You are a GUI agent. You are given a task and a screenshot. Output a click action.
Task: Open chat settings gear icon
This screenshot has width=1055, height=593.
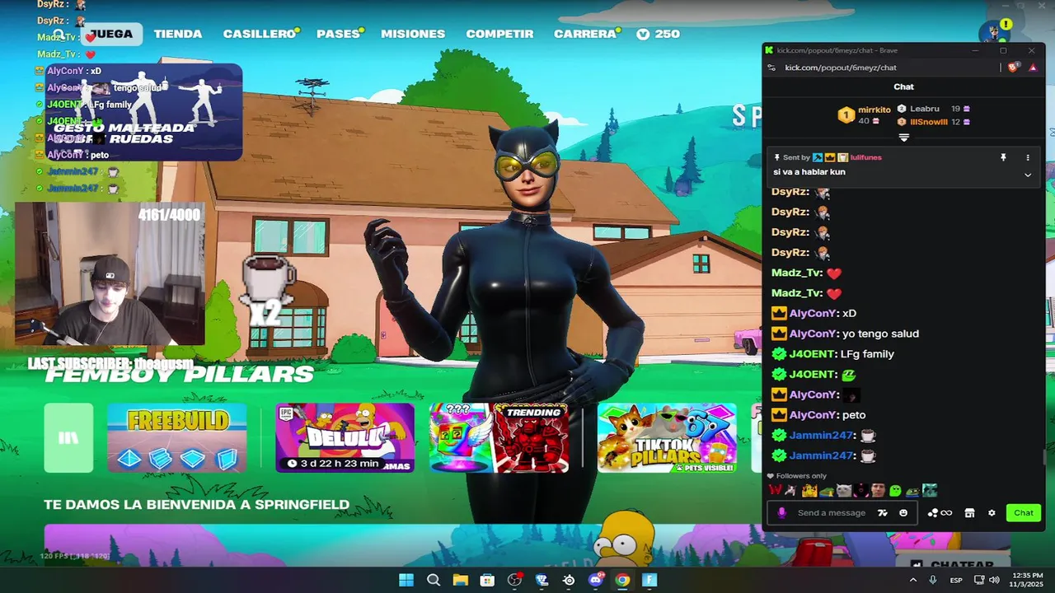click(992, 512)
